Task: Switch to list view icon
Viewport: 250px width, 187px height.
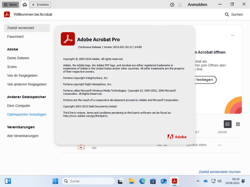Action: (228, 124)
